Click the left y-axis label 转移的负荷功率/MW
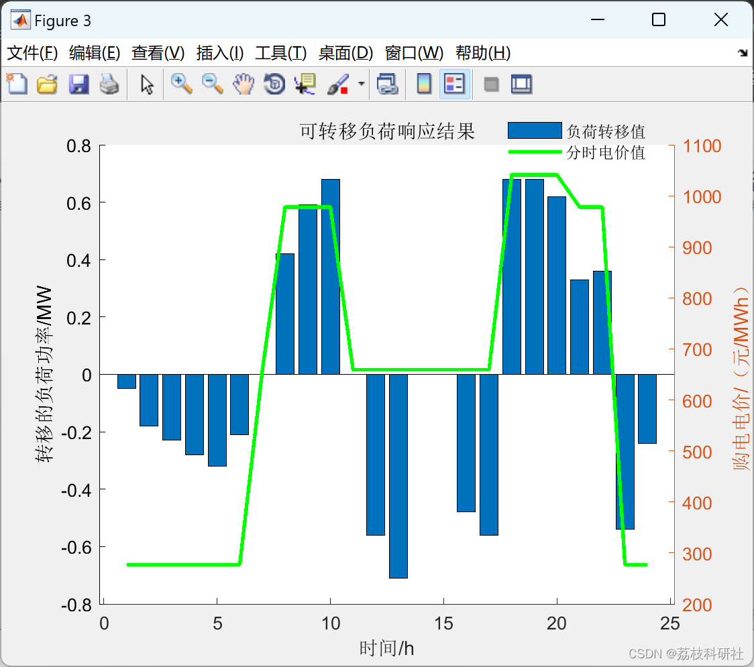 (x=44, y=374)
